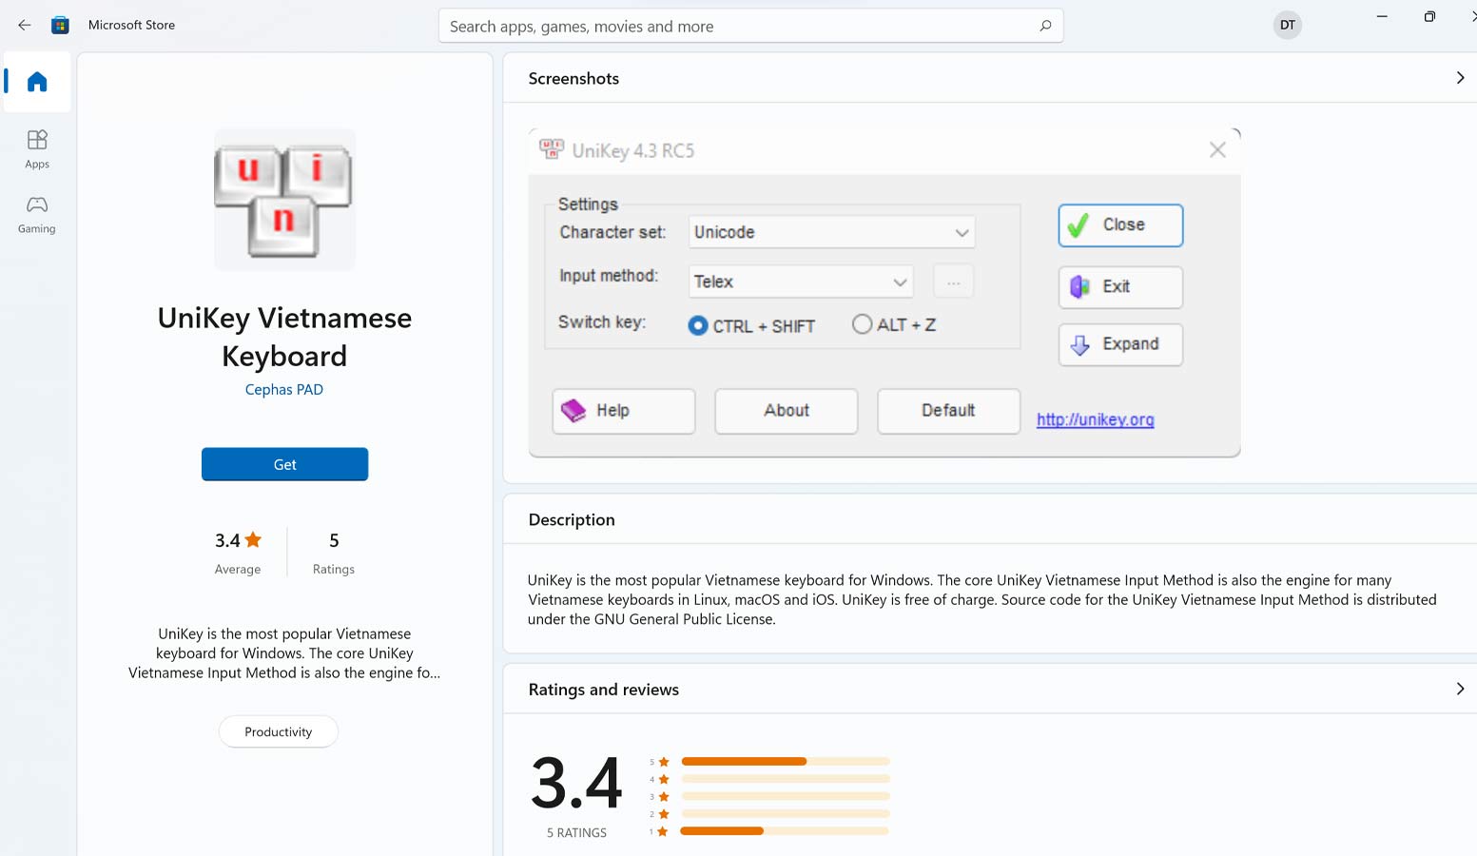The height and width of the screenshot is (856, 1477).
Task: Open the DT user profile avatar
Action: pyautogui.click(x=1287, y=25)
